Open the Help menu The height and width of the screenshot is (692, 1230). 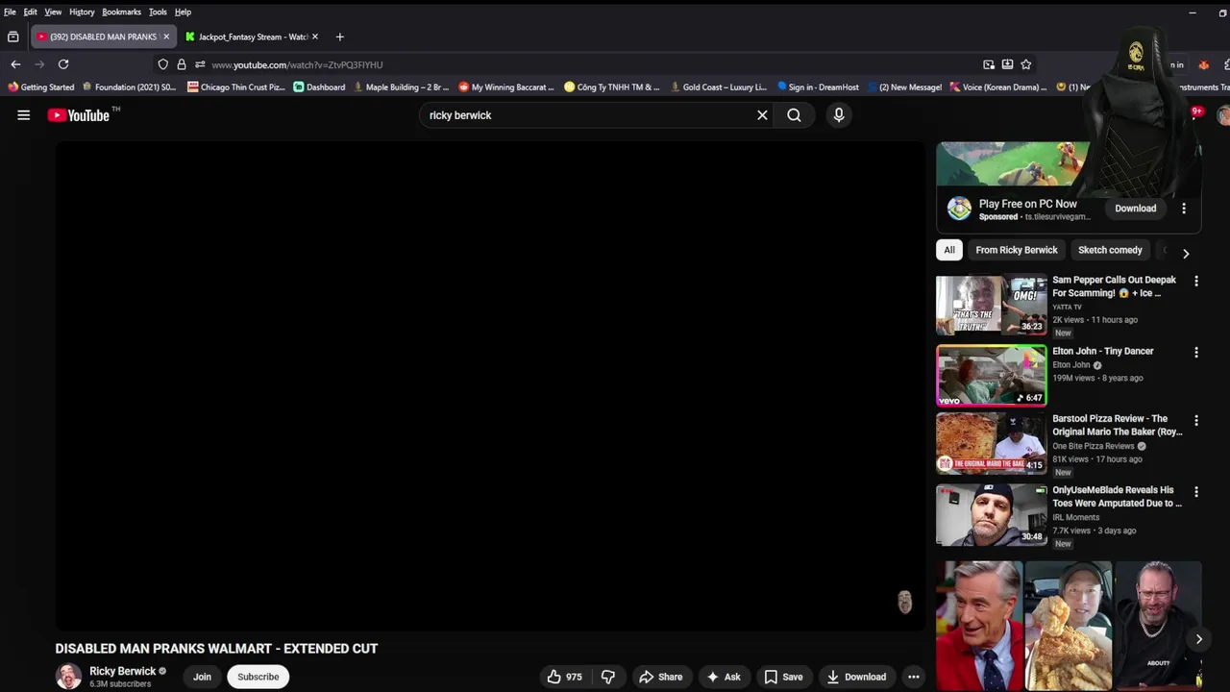183,12
